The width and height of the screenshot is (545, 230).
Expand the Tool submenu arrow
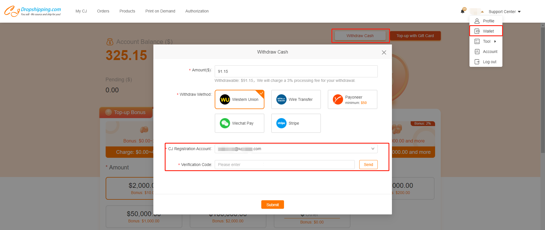click(x=495, y=41)
